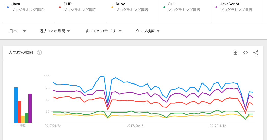Click the JavaScript search term label
This screenshot has width=267, height=140.
pyautogui.click(x=229, y=4)
